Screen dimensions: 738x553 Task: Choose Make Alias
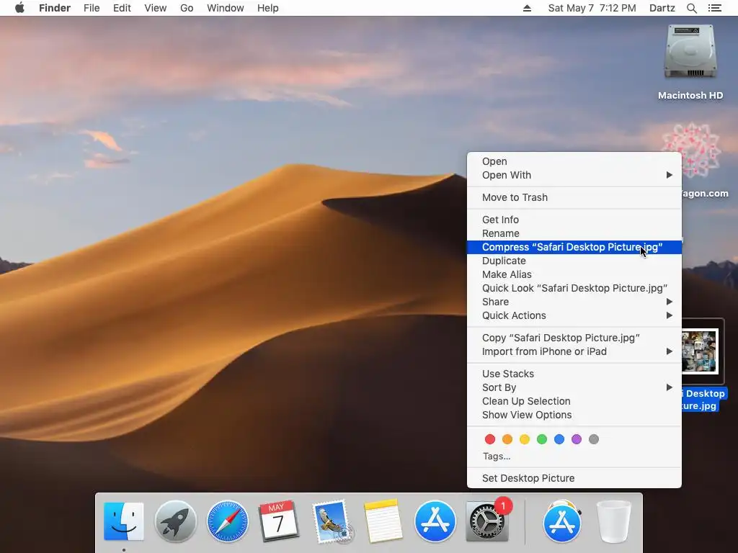click(574, 274)
